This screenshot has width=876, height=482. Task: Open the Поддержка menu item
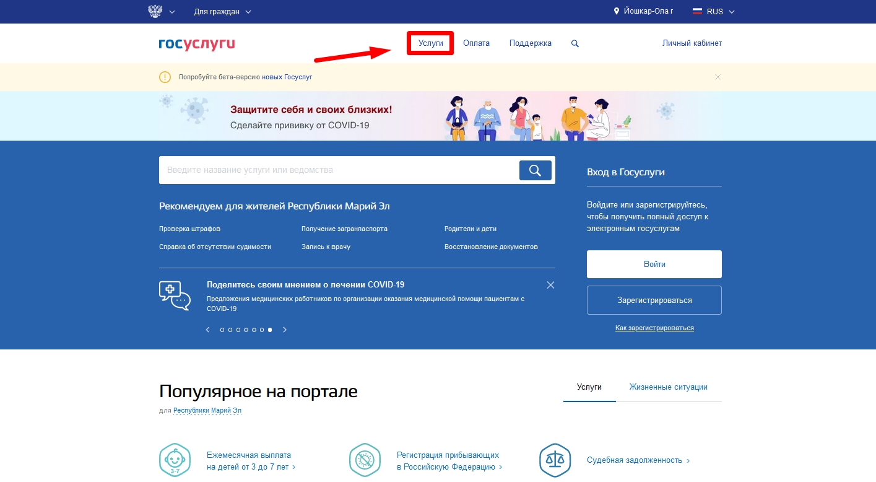coord(531,43)
